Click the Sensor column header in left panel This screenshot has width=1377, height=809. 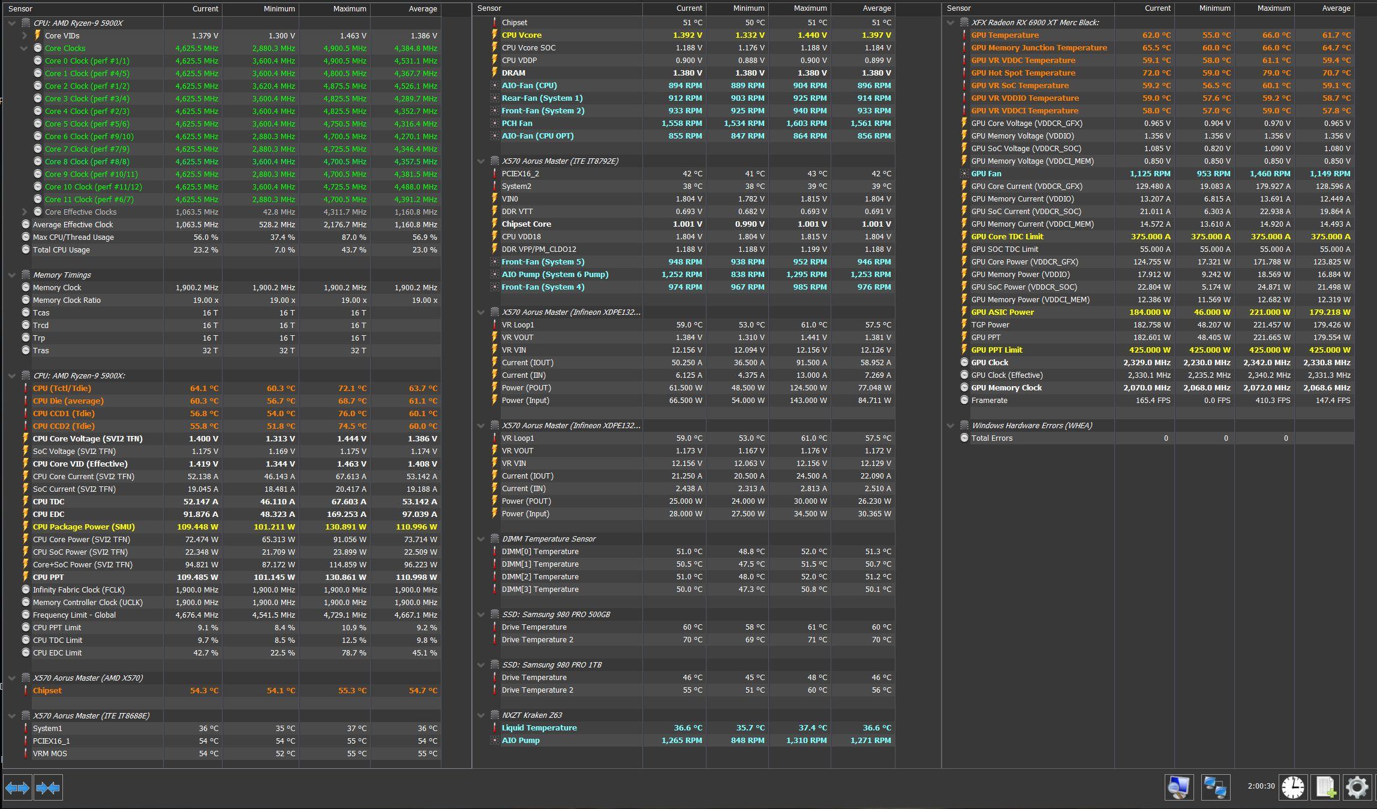83,9
